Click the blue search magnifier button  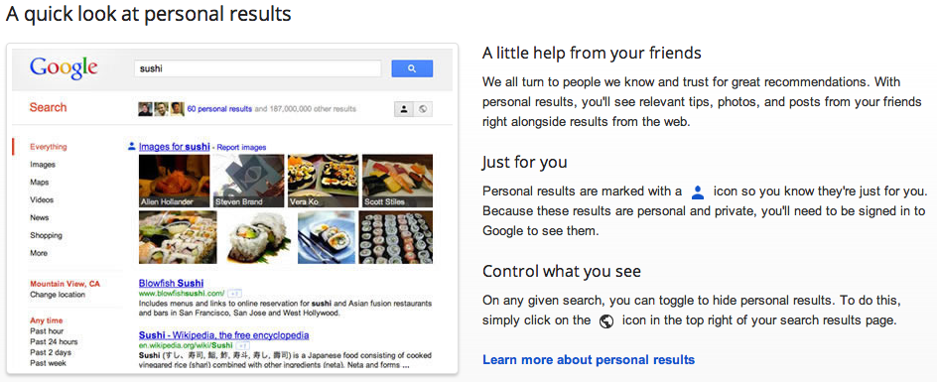click(x=412, y=68)
